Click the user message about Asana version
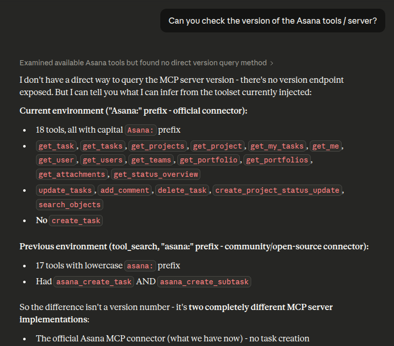This screenshot has height=346, width=394. 272,21
